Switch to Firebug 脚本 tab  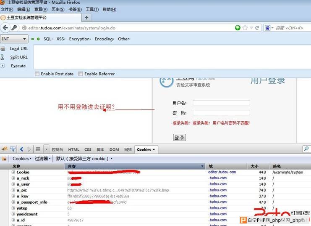pos(100,149)
